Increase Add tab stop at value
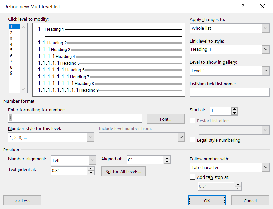This screenshot has height=209, width=273. (x=238, y=185)
